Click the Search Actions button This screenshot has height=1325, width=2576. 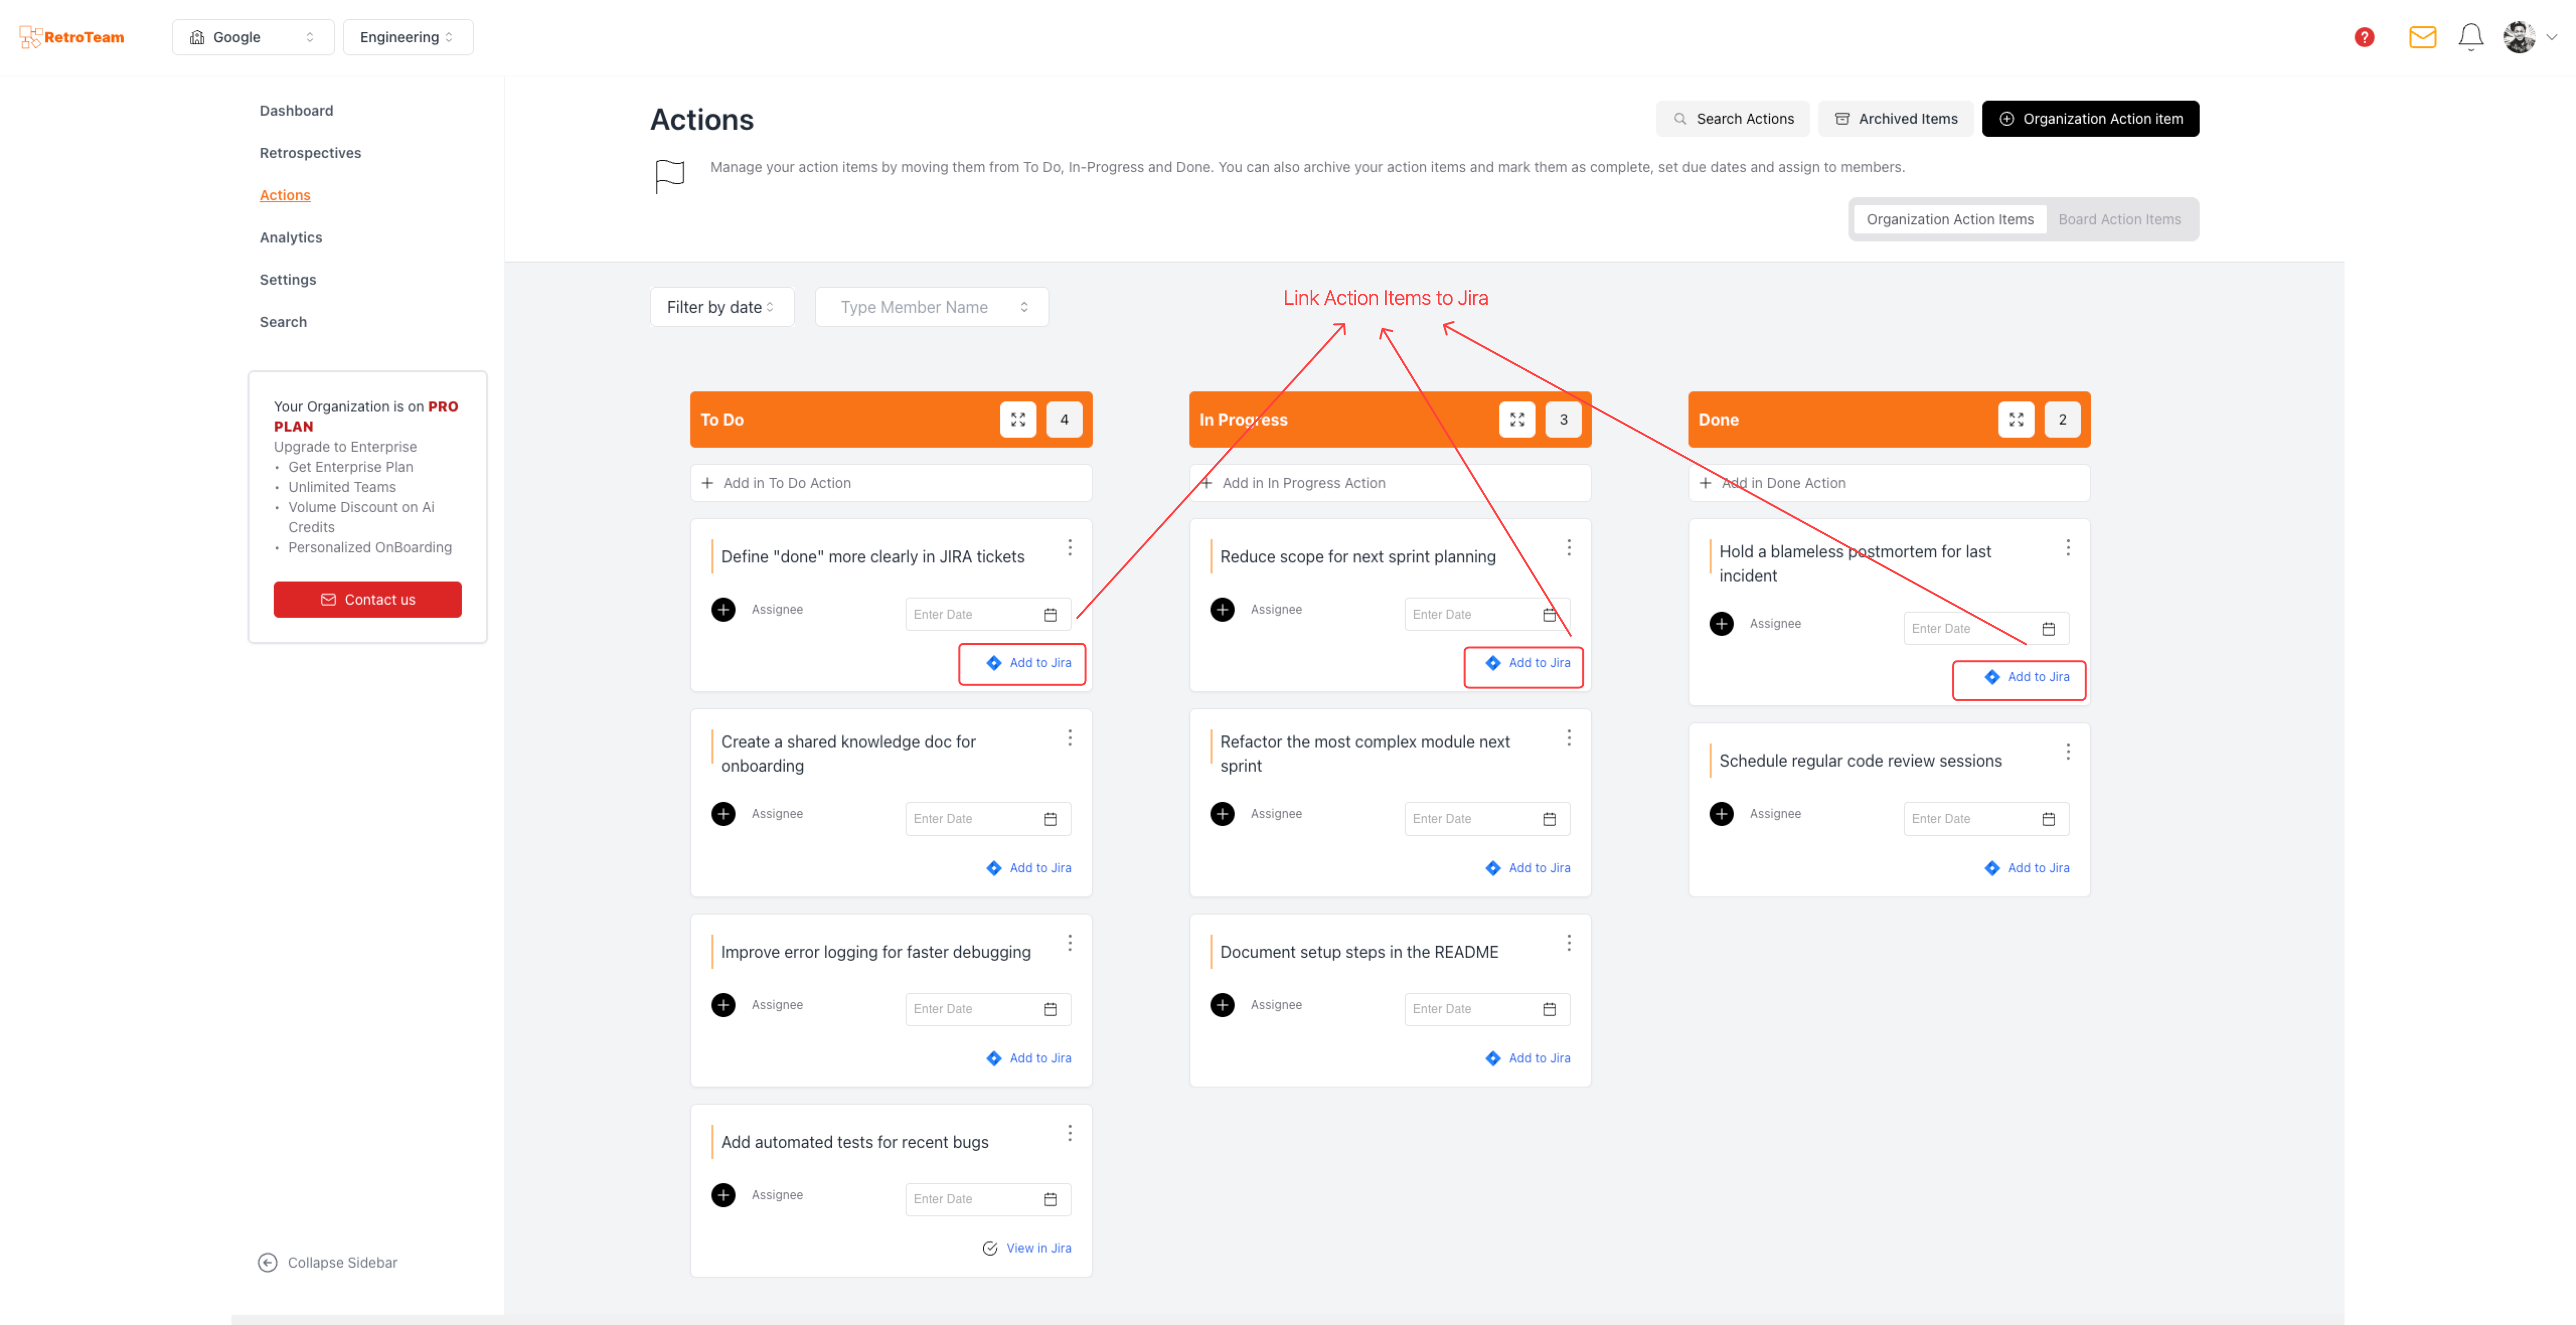(x=1733, y=119)
